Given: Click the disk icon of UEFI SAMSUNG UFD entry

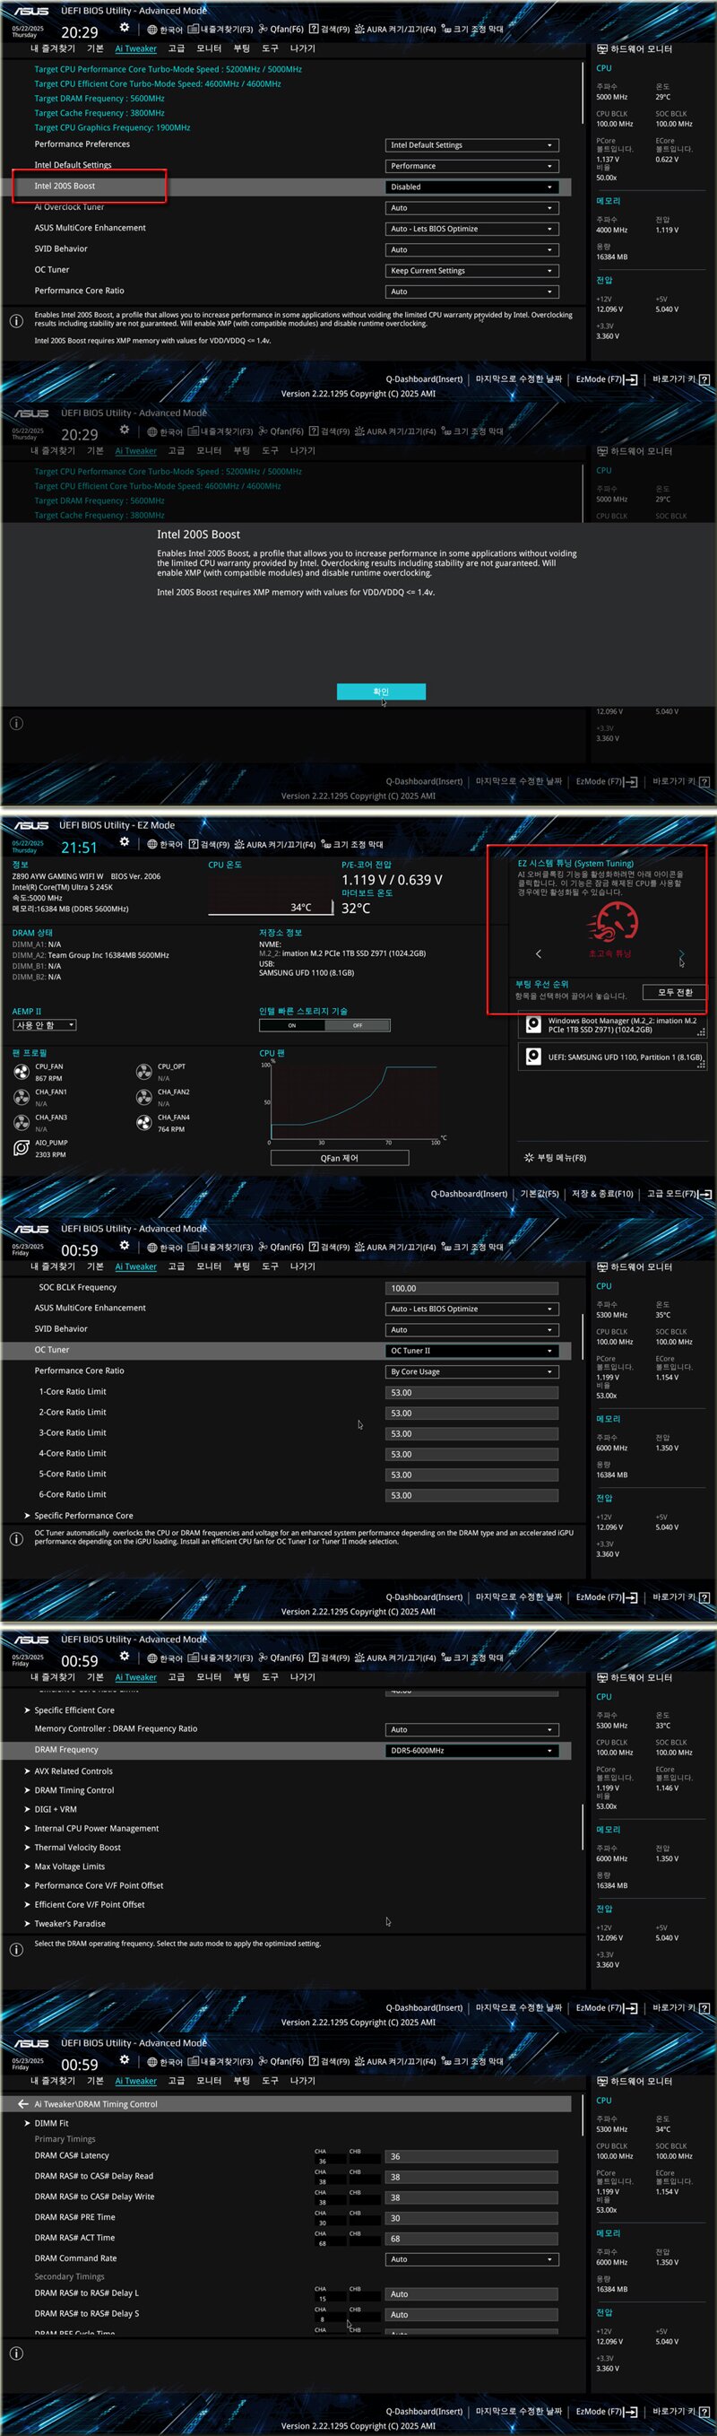Looking at the screenshot, I should (532, 1057).
